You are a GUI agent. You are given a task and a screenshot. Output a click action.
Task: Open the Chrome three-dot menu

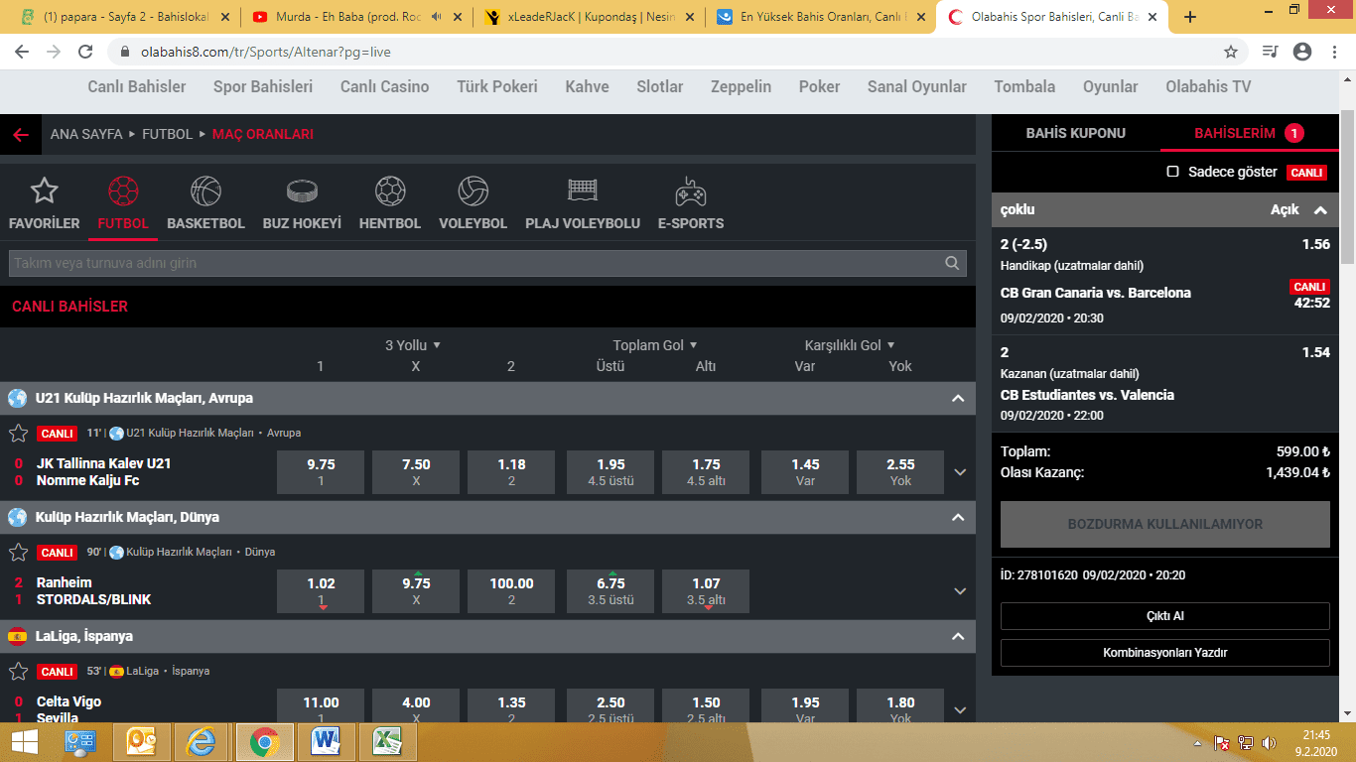[x=1333, y=52]
